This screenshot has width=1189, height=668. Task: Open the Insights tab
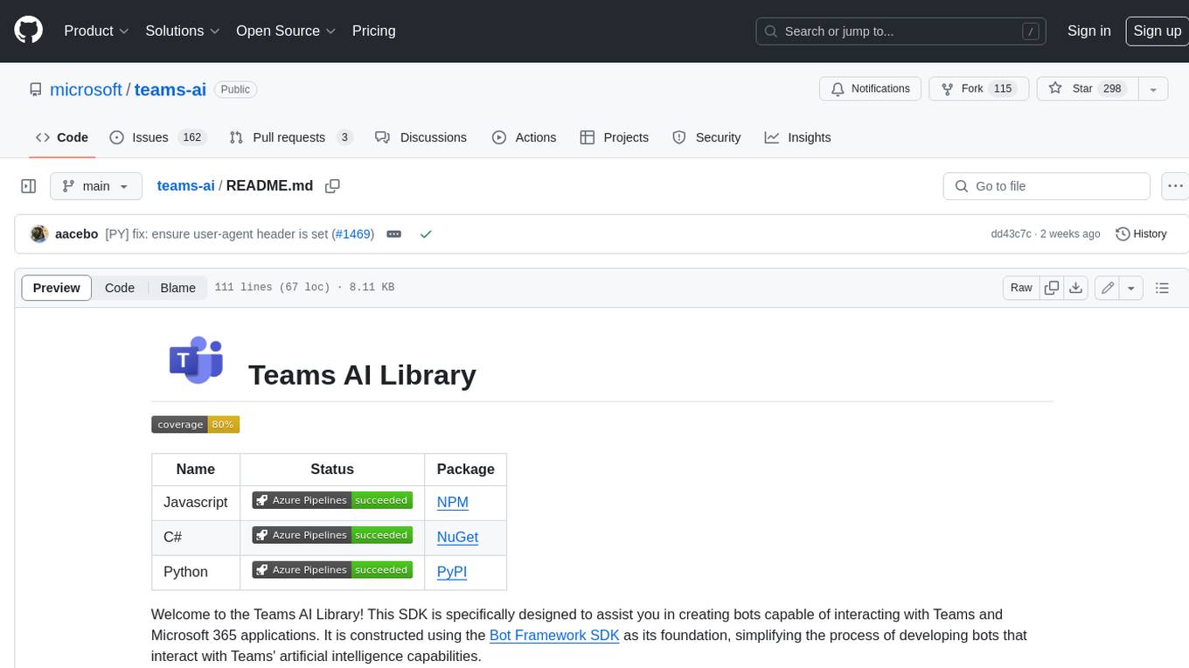pos(797,137)
